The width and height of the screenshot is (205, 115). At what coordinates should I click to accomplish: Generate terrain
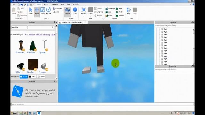110,9
